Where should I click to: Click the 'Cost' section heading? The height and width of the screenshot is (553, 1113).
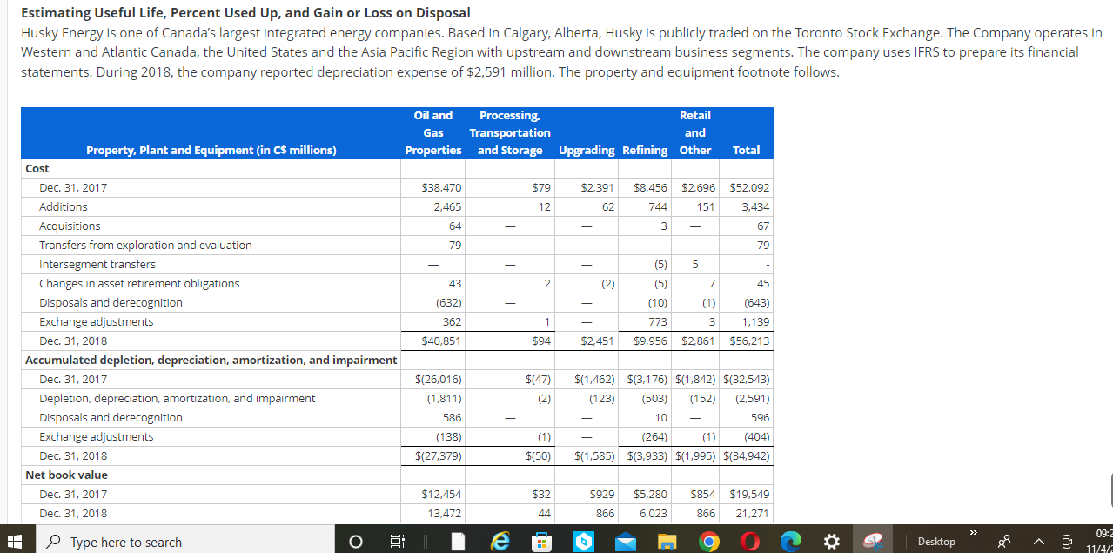[37, 168]
